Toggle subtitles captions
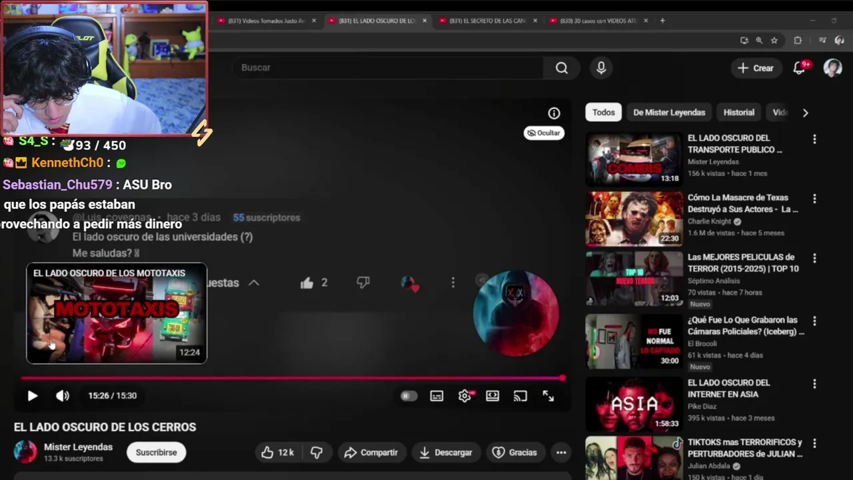Image resolution: width=853 pixels, height=480 pixels. (x=436, y=396)
